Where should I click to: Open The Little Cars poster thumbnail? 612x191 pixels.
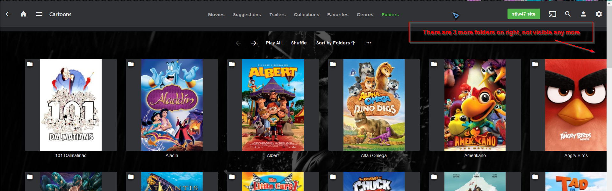coord(273,181)
